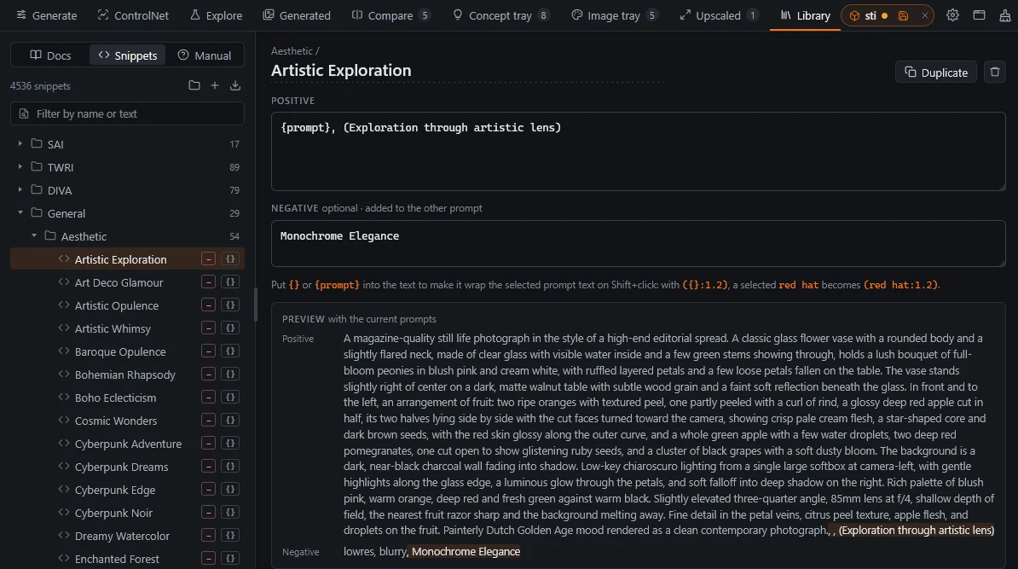The height and width of the screenshot is (569, 1018).
Task: Select the Cosmic Wonders snippet
Action: point(127,421)
